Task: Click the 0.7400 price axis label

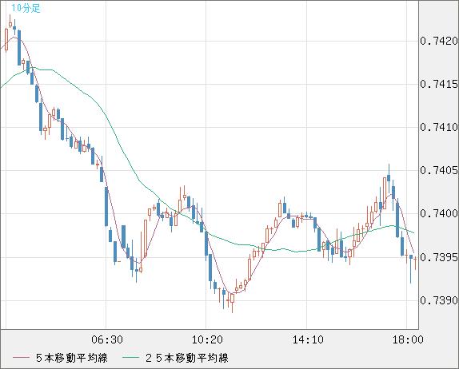Action: pos(439,213)
